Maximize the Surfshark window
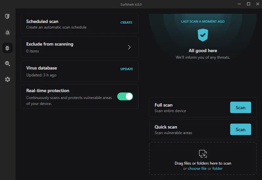Image resolution: width=262 pixels, height=180 pixels. pyautogui.click(x=249, y=4)
